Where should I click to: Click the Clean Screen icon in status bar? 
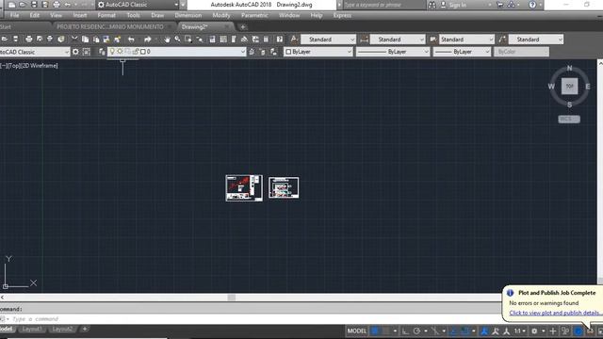[x=600, y=331]
